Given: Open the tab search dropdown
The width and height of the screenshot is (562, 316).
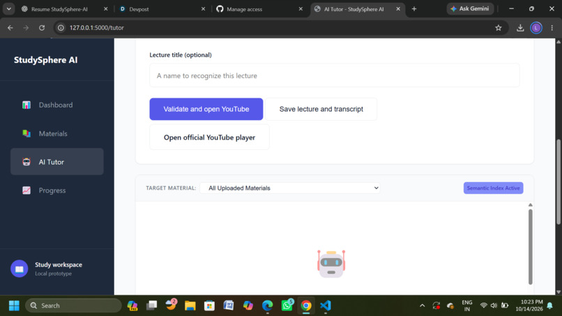Looking at the screenshot, I should click(x=8, y=9).
